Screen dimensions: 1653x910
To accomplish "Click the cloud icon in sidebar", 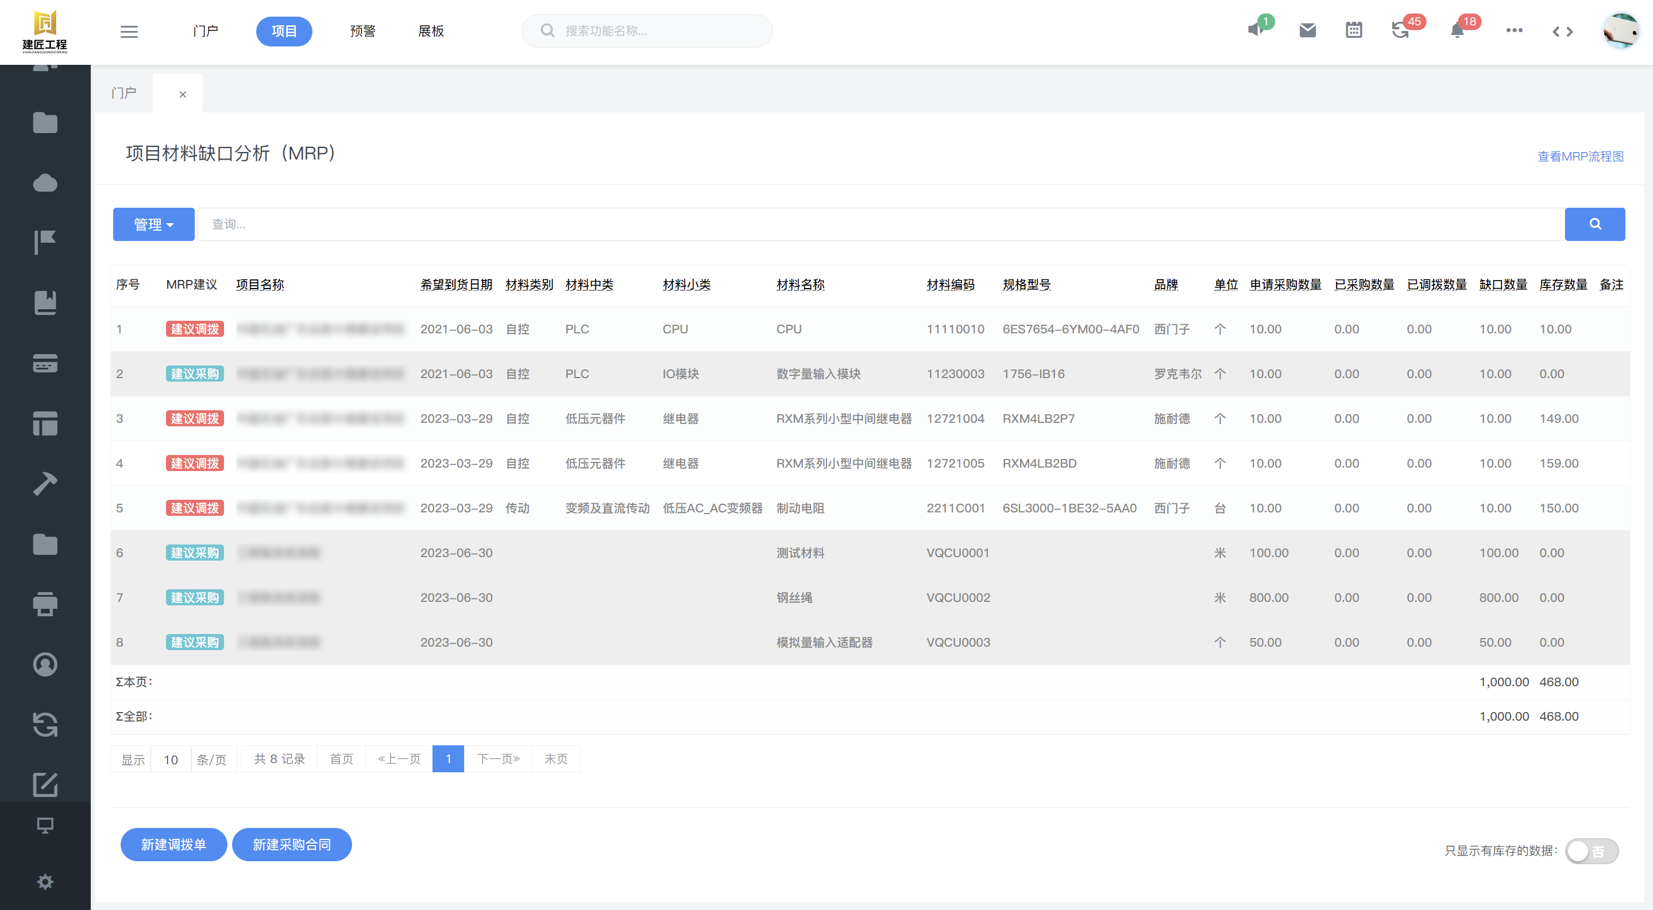I will pos(45,183).
